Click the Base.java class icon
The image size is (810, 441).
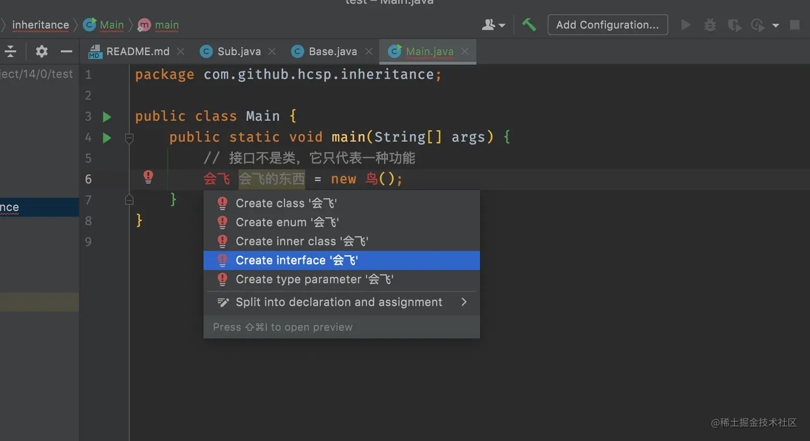pyautogui.click(x=297, y=51)
